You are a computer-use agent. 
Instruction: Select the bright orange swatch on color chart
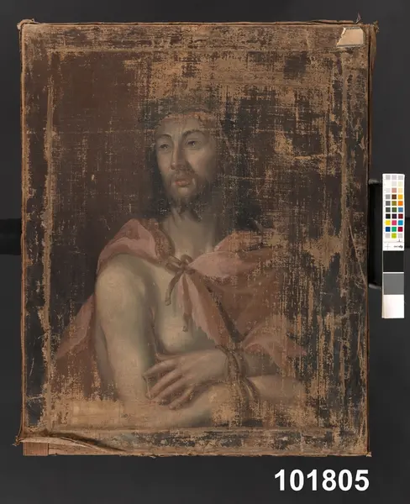tap(401, 203)
